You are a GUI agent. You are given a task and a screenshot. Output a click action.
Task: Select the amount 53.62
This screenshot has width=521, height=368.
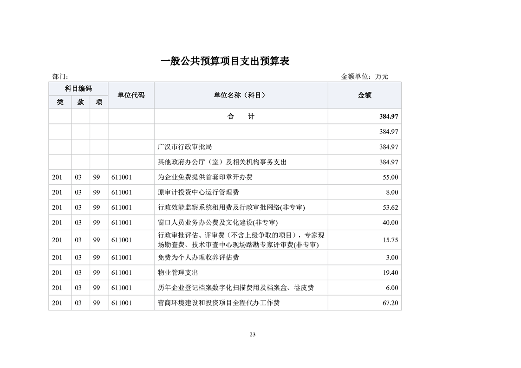coord(391,207)
